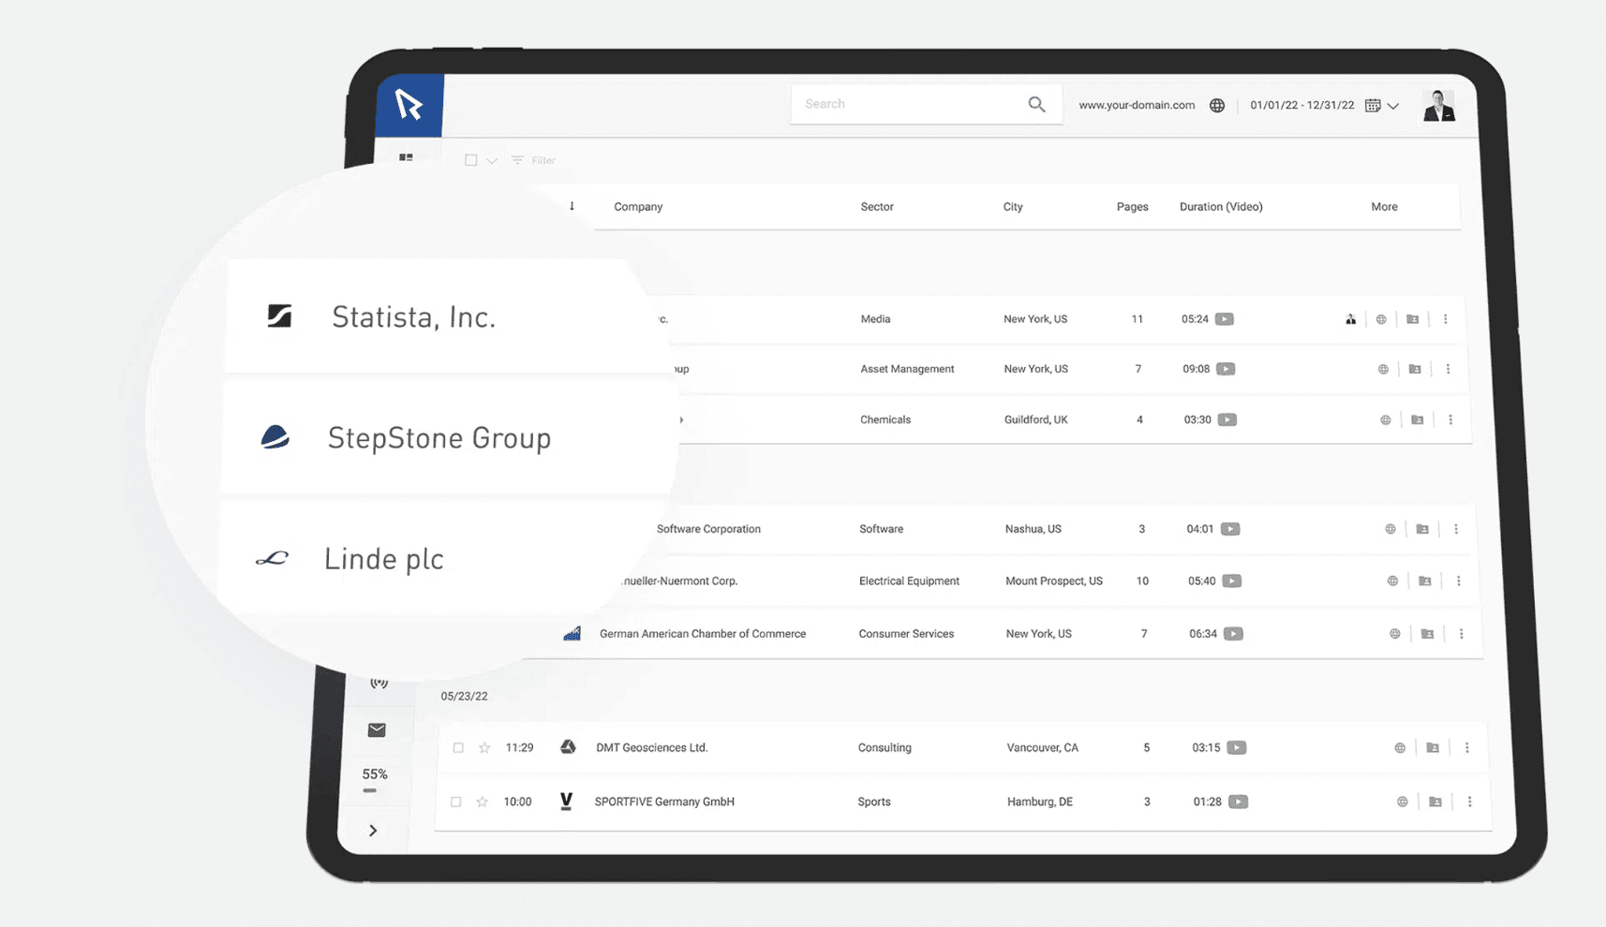Click globe icon in Software row
Image resolution: width=1606 pixels, height=927 pixels.
click(1390, 529)
